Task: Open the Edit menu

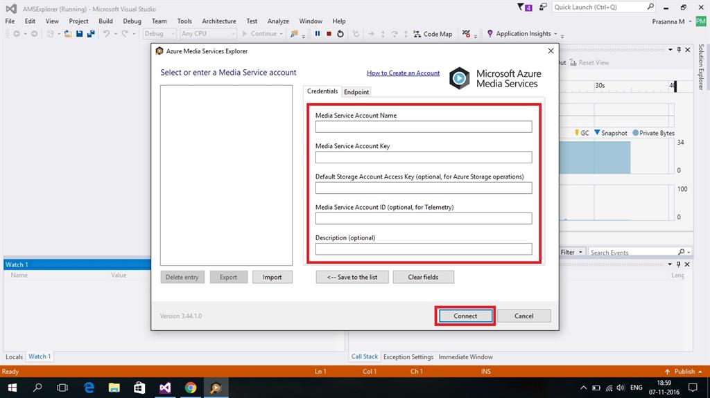Action: pos(30,21)
